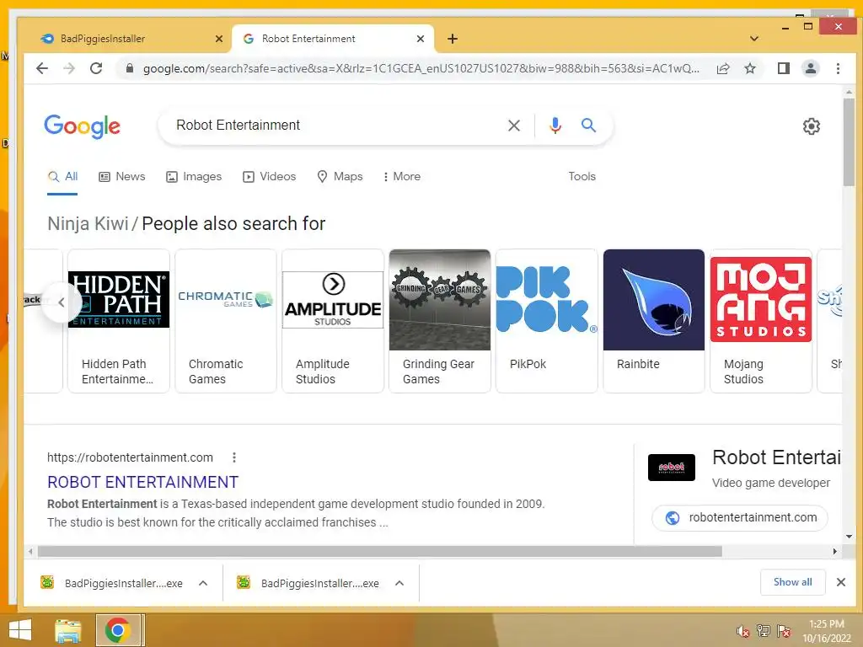Image resolution: width=863 pixels, height=647 pixels.
Task: Click the taskbar clock showing 1:25 PM
Action: [x=826, y=631]
